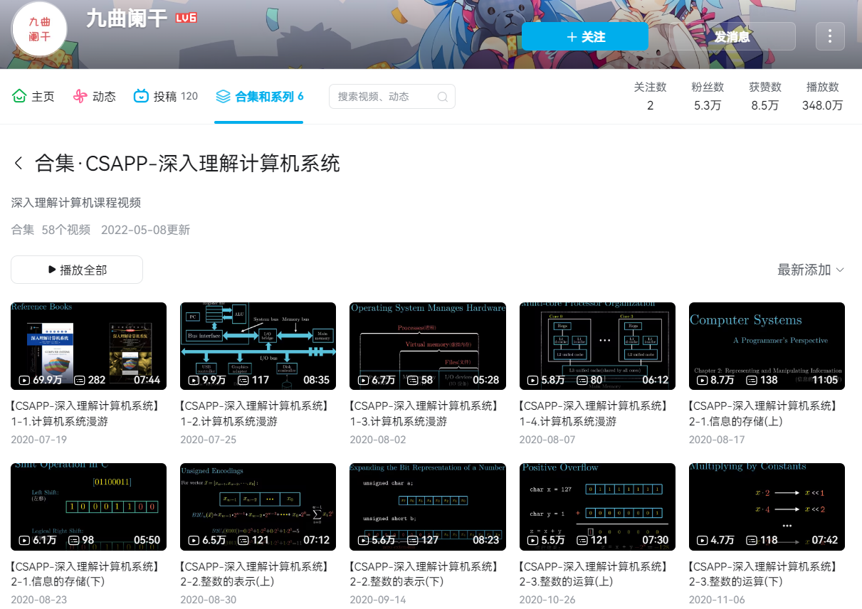The width and height of the screenshot is (862, 609).
Task: Open the 1-3 Operating System Manages Hardware thumbnail
Action: [x=428, y=346]
